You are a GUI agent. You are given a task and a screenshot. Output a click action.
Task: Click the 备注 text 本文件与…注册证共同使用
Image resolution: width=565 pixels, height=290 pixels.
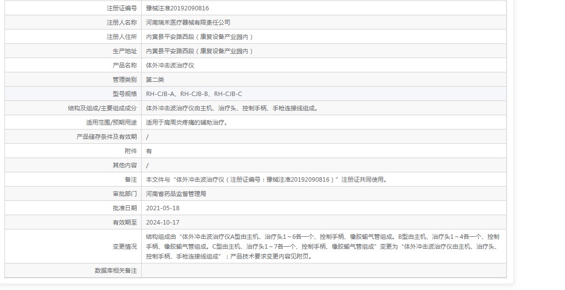(x=268, y=180)
